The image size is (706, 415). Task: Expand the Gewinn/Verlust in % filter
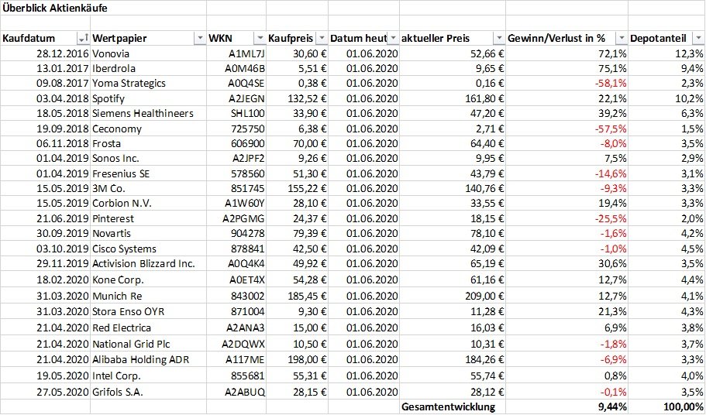(x=620, y=39)
